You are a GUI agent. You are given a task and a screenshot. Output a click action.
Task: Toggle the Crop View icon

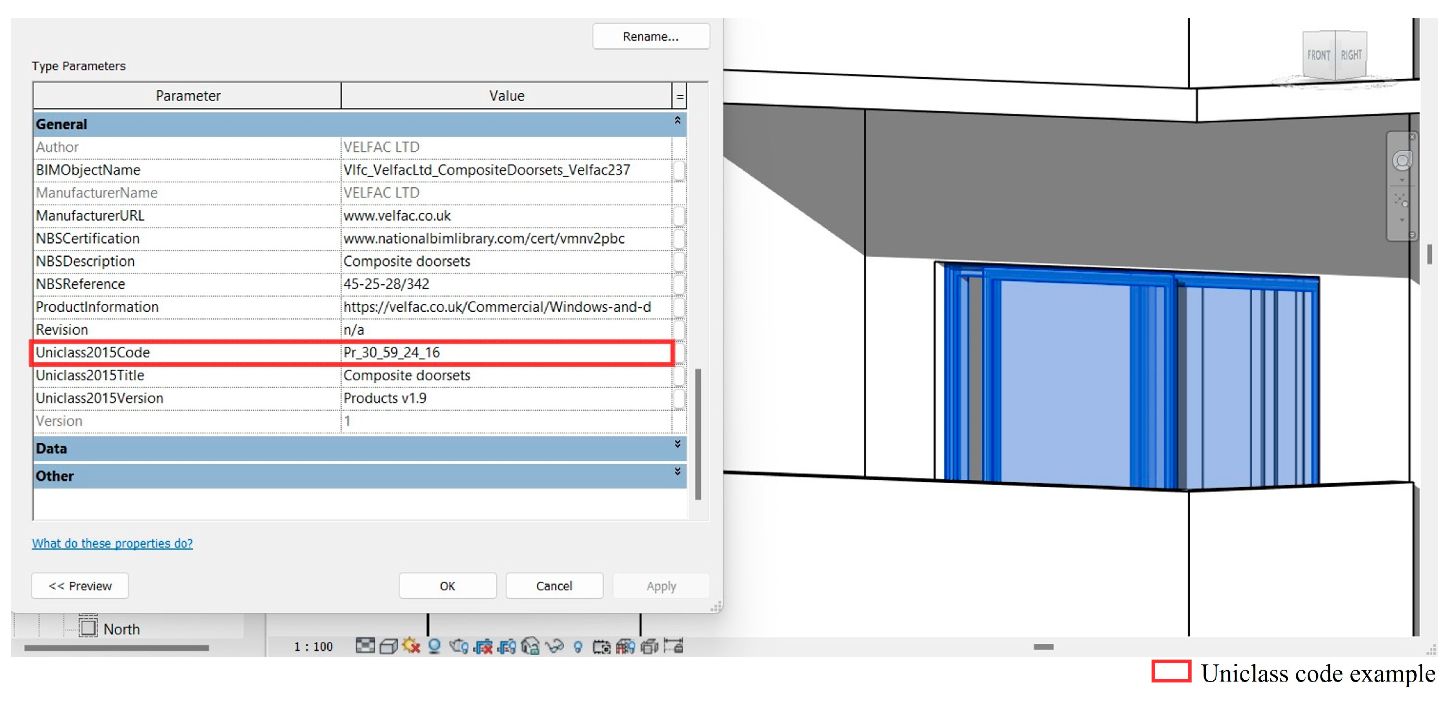coord(483,646)
